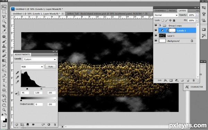Select the Crop tool

click(x=4, y=26)
